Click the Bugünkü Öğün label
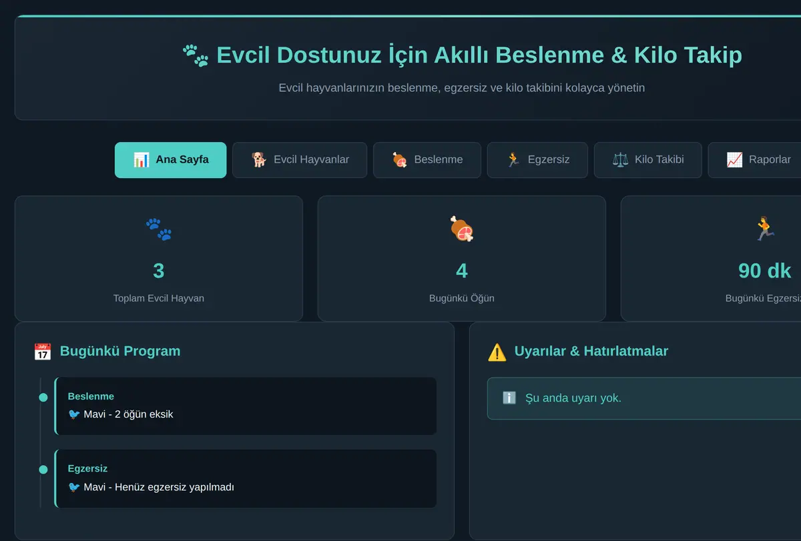Screen dimensions: 801x541 (x=462, y=298)
